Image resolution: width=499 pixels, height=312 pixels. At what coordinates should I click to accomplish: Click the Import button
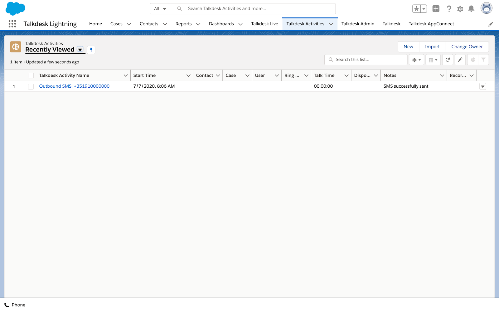coord(432,47)
